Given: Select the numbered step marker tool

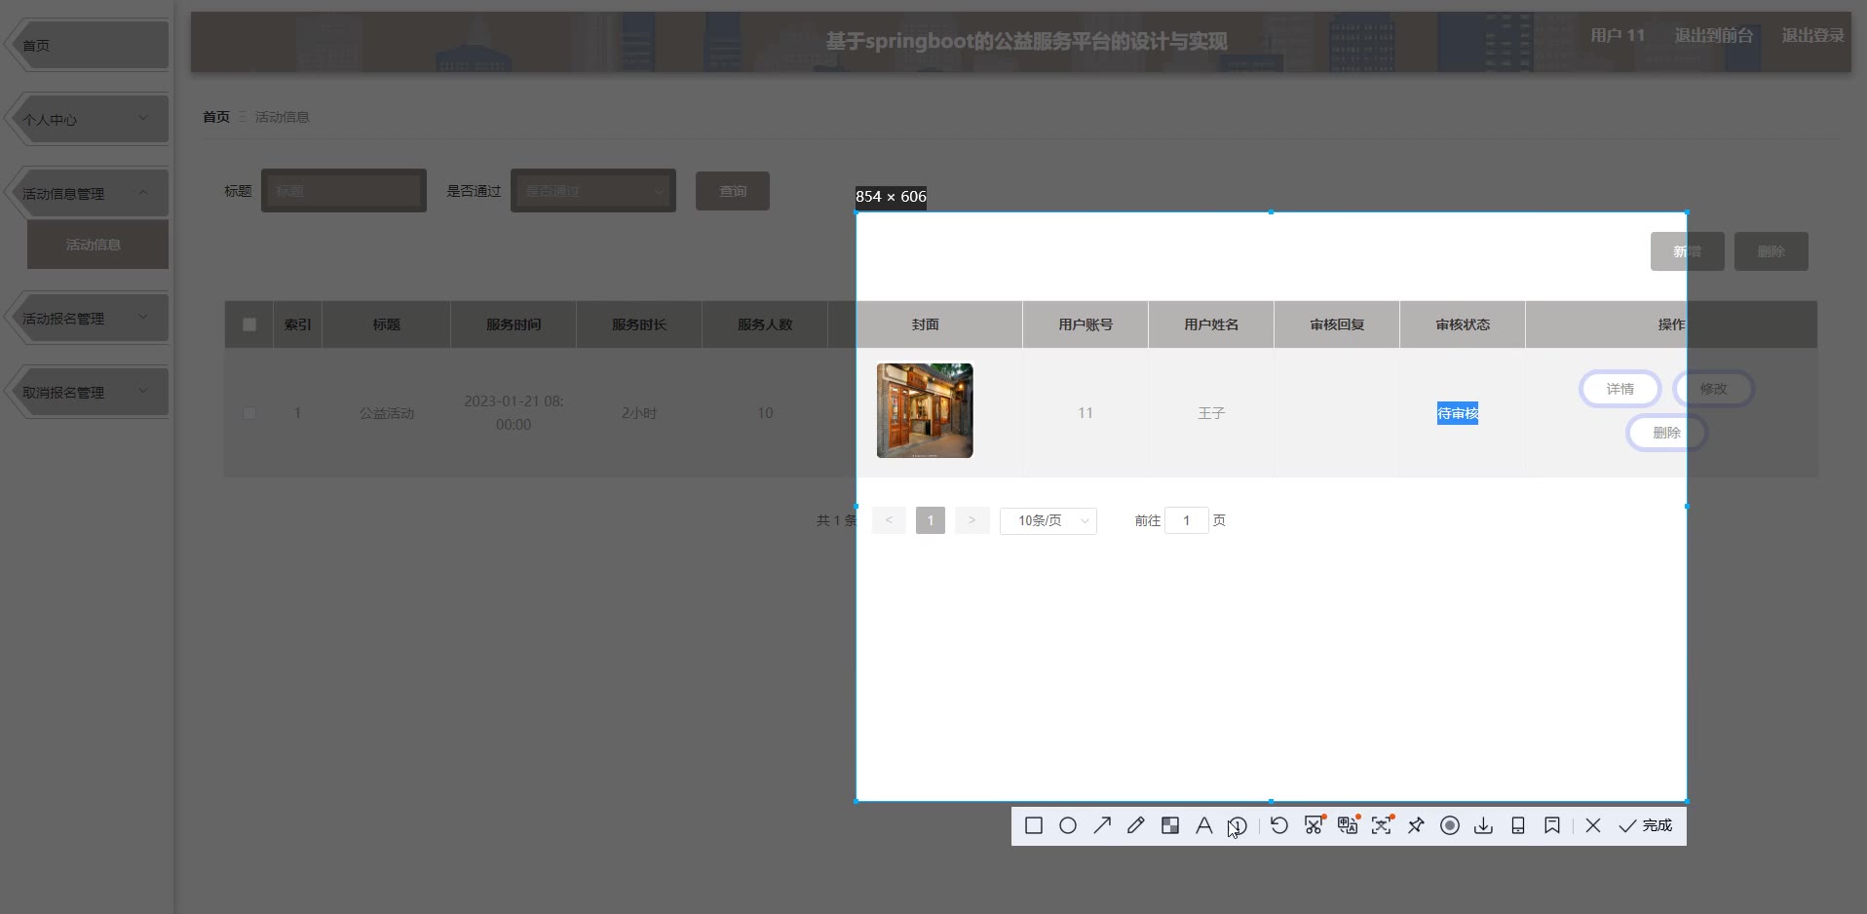Looking at the screenshot, I should 1238,825.
